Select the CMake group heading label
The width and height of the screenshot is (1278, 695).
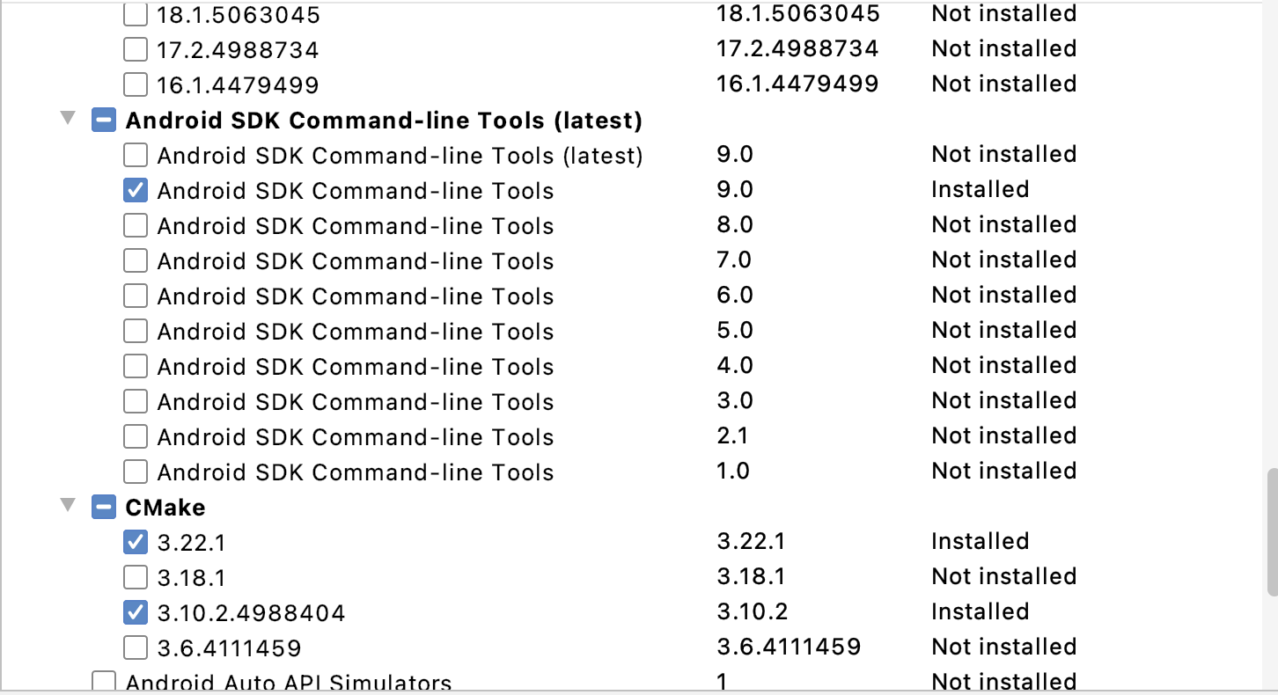tap(165, 508)
